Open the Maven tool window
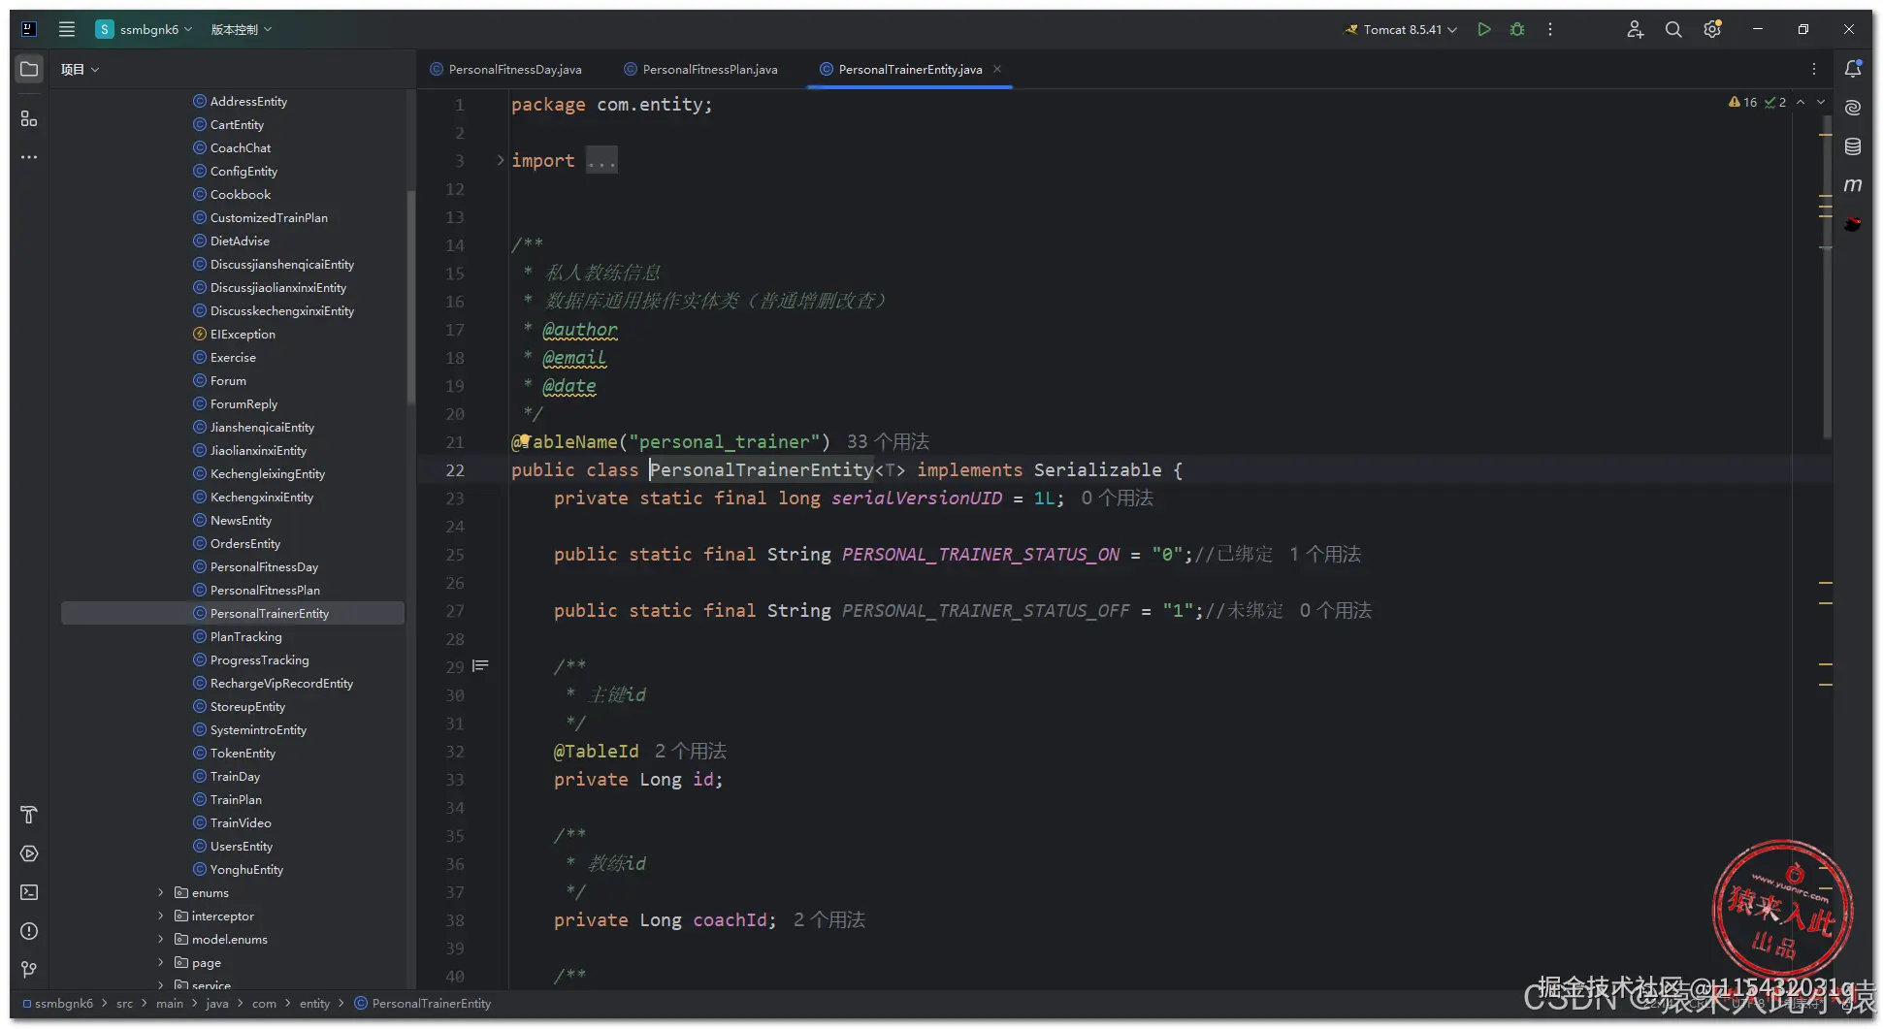The width and height of the screenshot is (1883, 1029). pos(1853,185)
